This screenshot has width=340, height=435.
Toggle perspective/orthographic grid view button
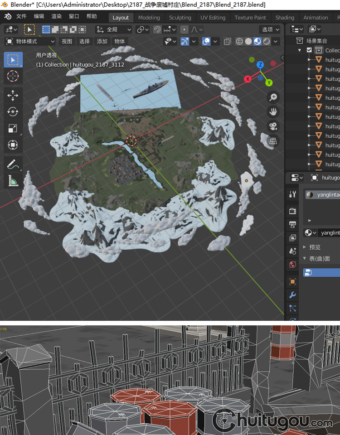273,141
